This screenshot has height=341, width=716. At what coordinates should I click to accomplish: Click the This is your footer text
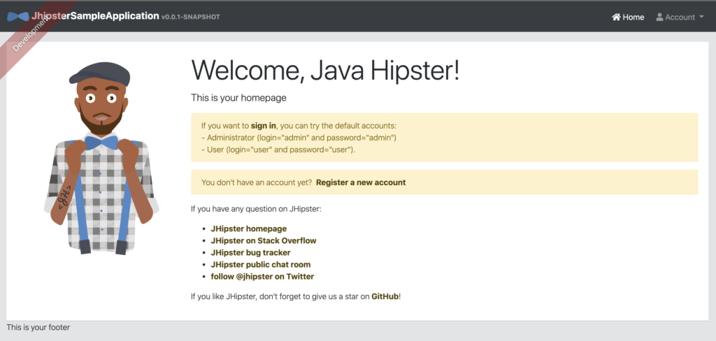click(38, 327)
